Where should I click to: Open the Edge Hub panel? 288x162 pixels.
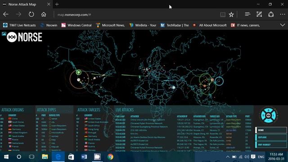[247, 14]
